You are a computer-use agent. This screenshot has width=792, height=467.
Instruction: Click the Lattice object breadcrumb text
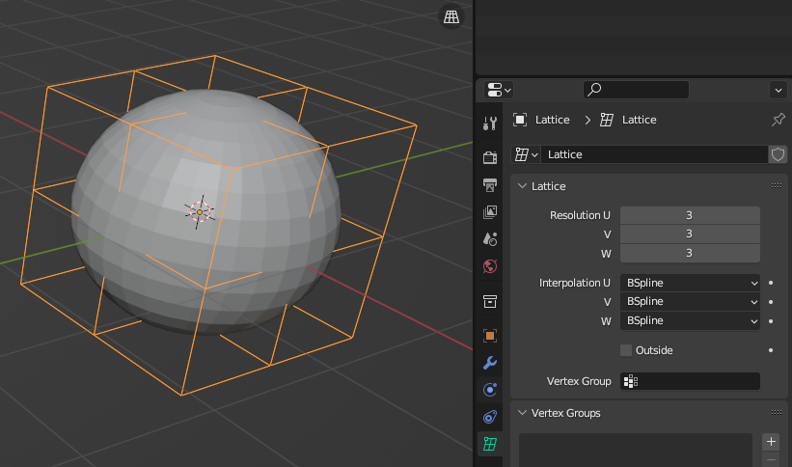[x=552, y=120]
